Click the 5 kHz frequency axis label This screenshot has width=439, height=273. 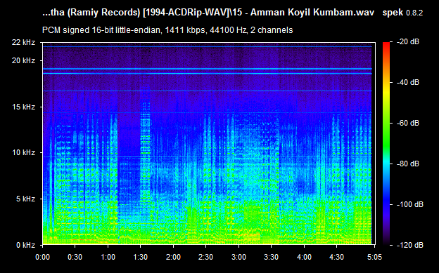click(25, 199)
